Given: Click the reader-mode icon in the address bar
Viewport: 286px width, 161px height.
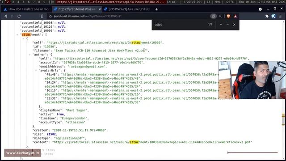Looking at the screenshot, I should coord(213,16).
